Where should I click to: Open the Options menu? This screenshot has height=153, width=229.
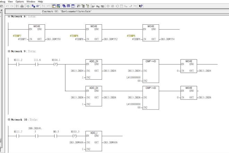coord(19,2)
